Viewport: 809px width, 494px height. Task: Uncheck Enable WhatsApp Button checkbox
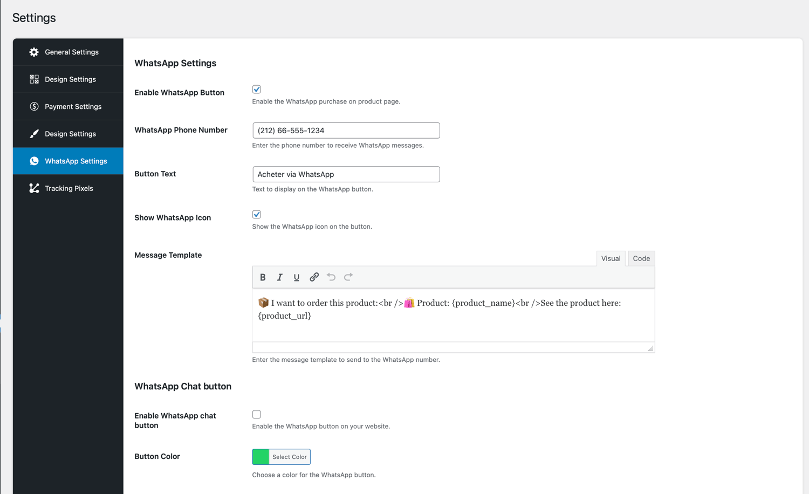pos(257,90)
